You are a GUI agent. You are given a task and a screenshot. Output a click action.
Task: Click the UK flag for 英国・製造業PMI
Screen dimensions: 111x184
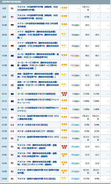(x=12, y=75)
